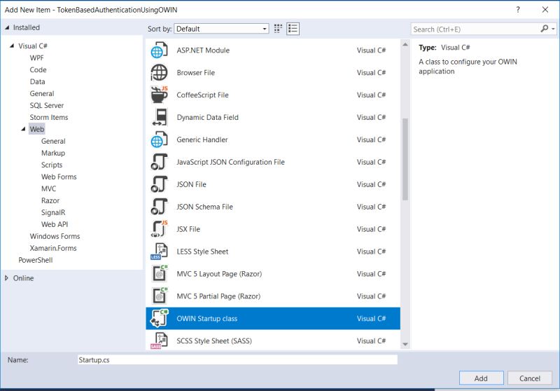This screenshot has height=391, width=560.
Task: Open the Sort by Default dropdown
Action: [x=221, y=29]
